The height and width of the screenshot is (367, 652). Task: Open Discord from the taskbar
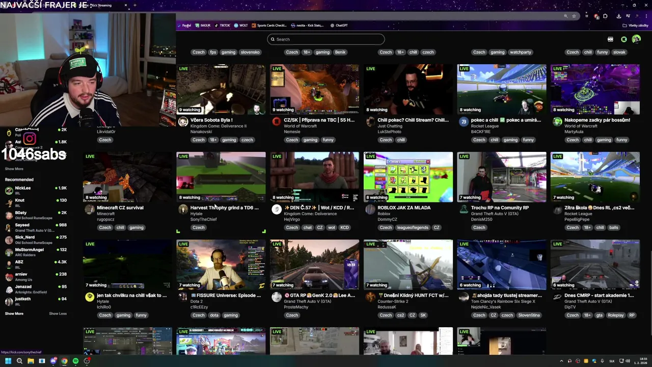point(53,361)
